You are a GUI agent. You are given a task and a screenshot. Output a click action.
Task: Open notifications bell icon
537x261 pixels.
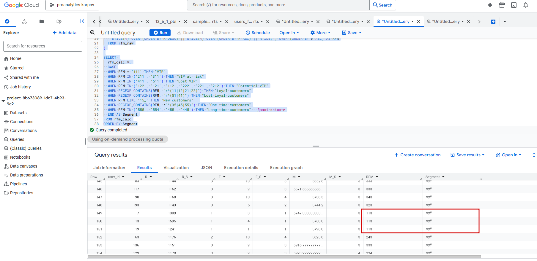pos(526,5)
